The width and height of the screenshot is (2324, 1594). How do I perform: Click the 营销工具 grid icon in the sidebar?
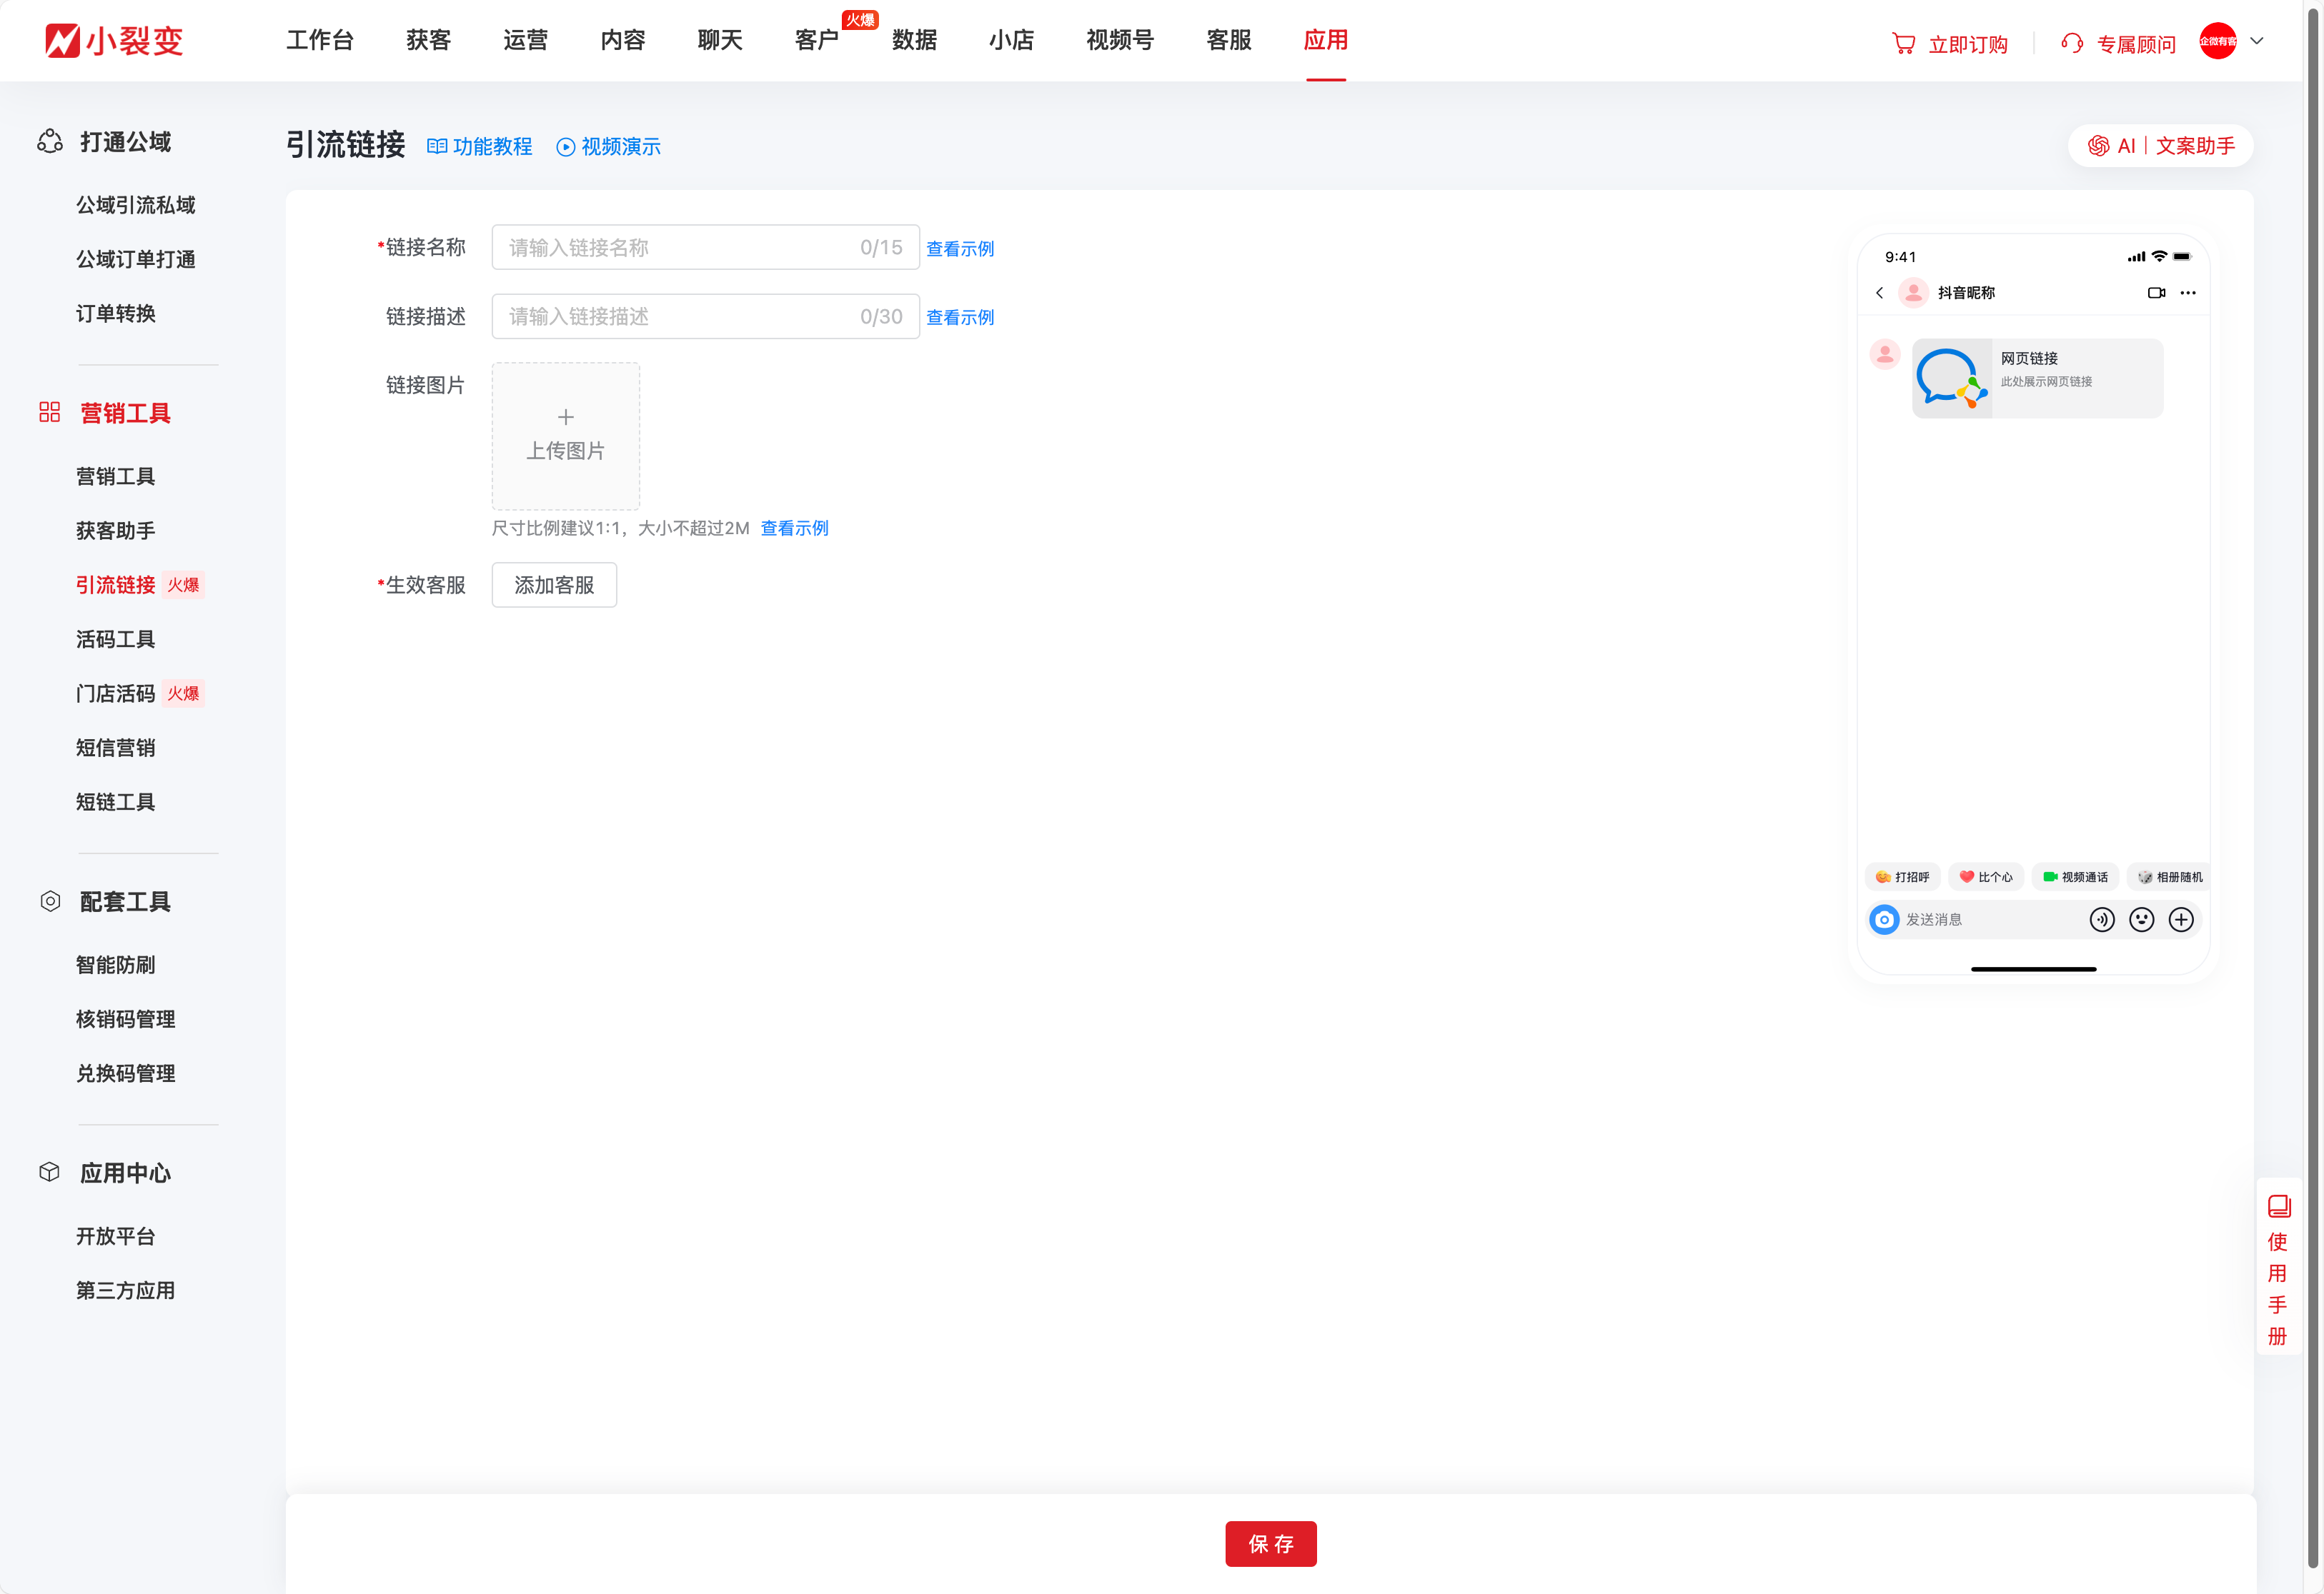49,412
